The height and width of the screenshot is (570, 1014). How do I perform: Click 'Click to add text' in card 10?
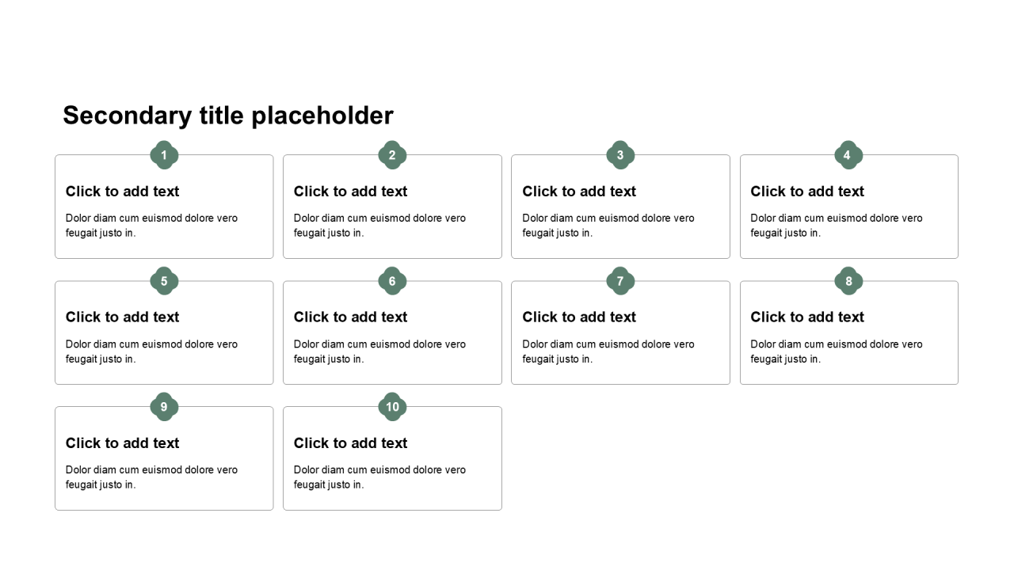[x=351, y=443]
